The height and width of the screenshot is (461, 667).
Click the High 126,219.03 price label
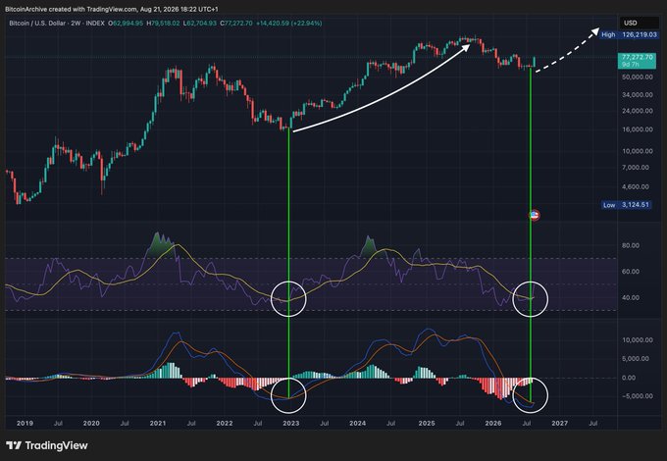click(629, 35)
